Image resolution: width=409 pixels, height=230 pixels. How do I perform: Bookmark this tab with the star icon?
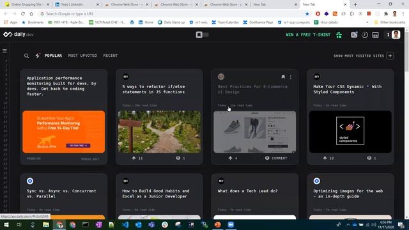click(307, 13)
